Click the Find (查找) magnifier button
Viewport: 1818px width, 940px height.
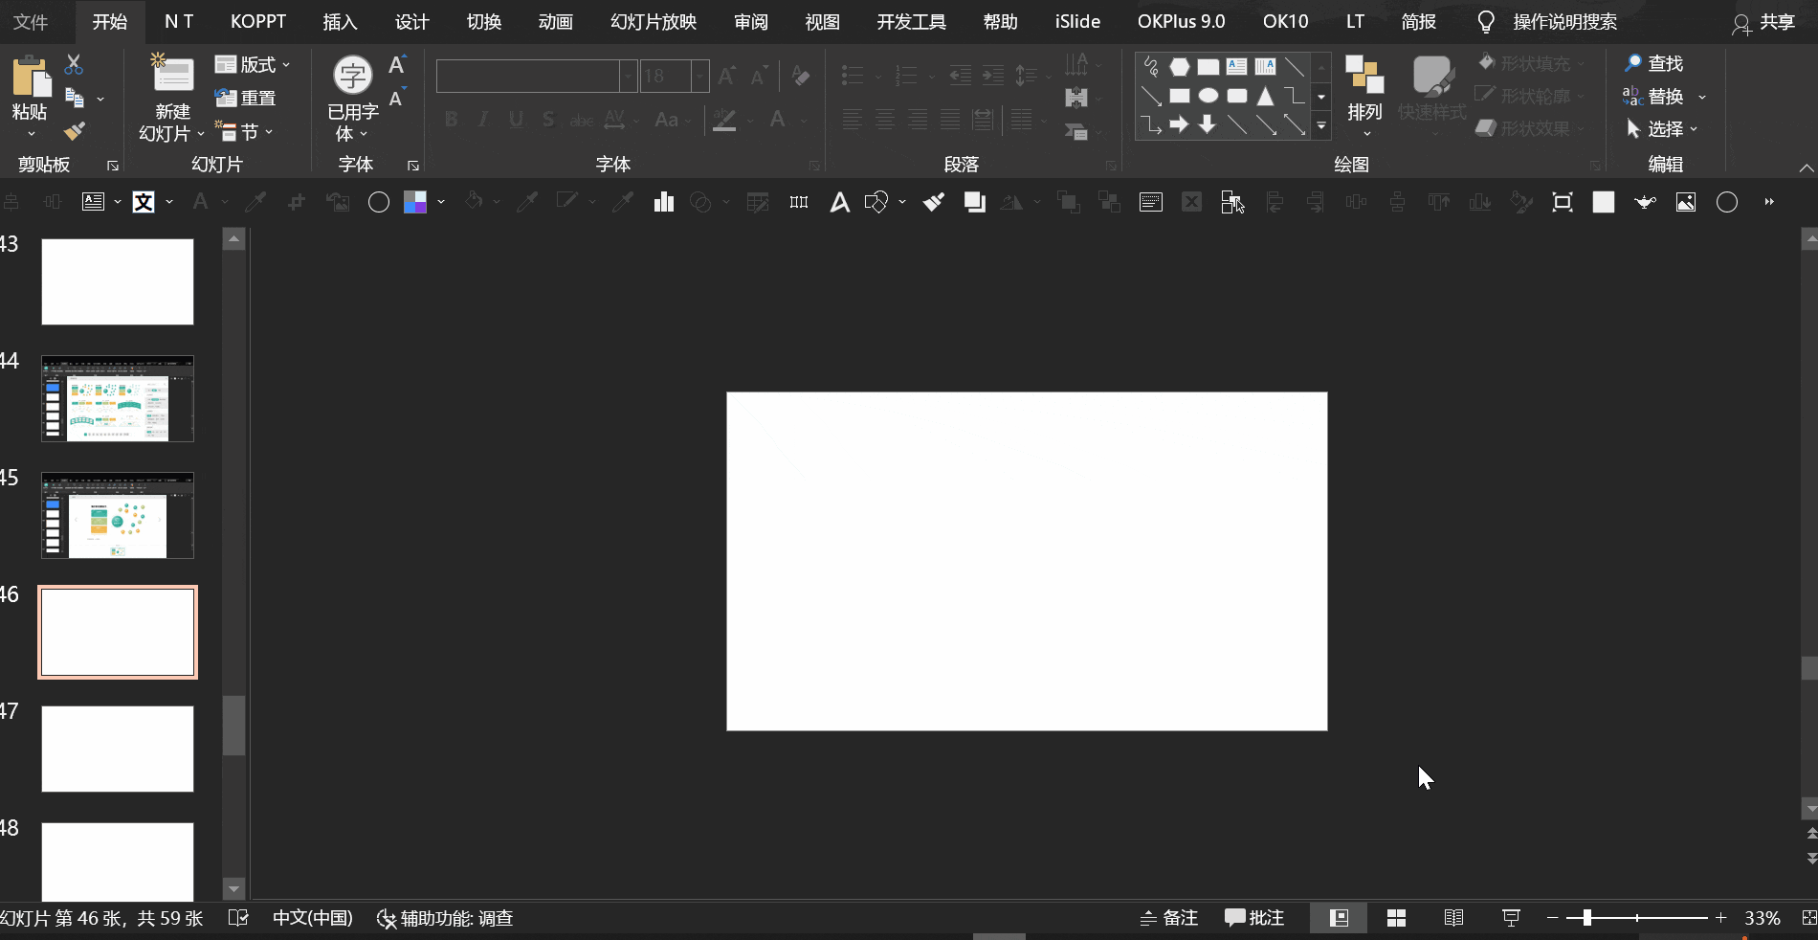pyautogui.click(x=1653, y=63)
